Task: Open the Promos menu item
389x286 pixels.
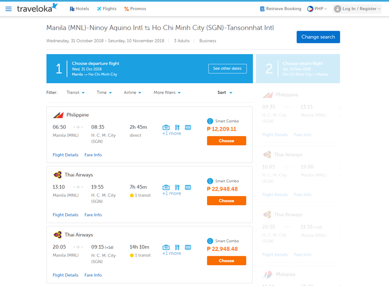Action: pos(135,9)
